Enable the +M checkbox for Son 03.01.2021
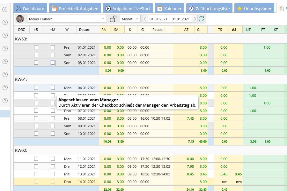The width and height of the screenshot is (287, 191). click(x=52, y=62)
